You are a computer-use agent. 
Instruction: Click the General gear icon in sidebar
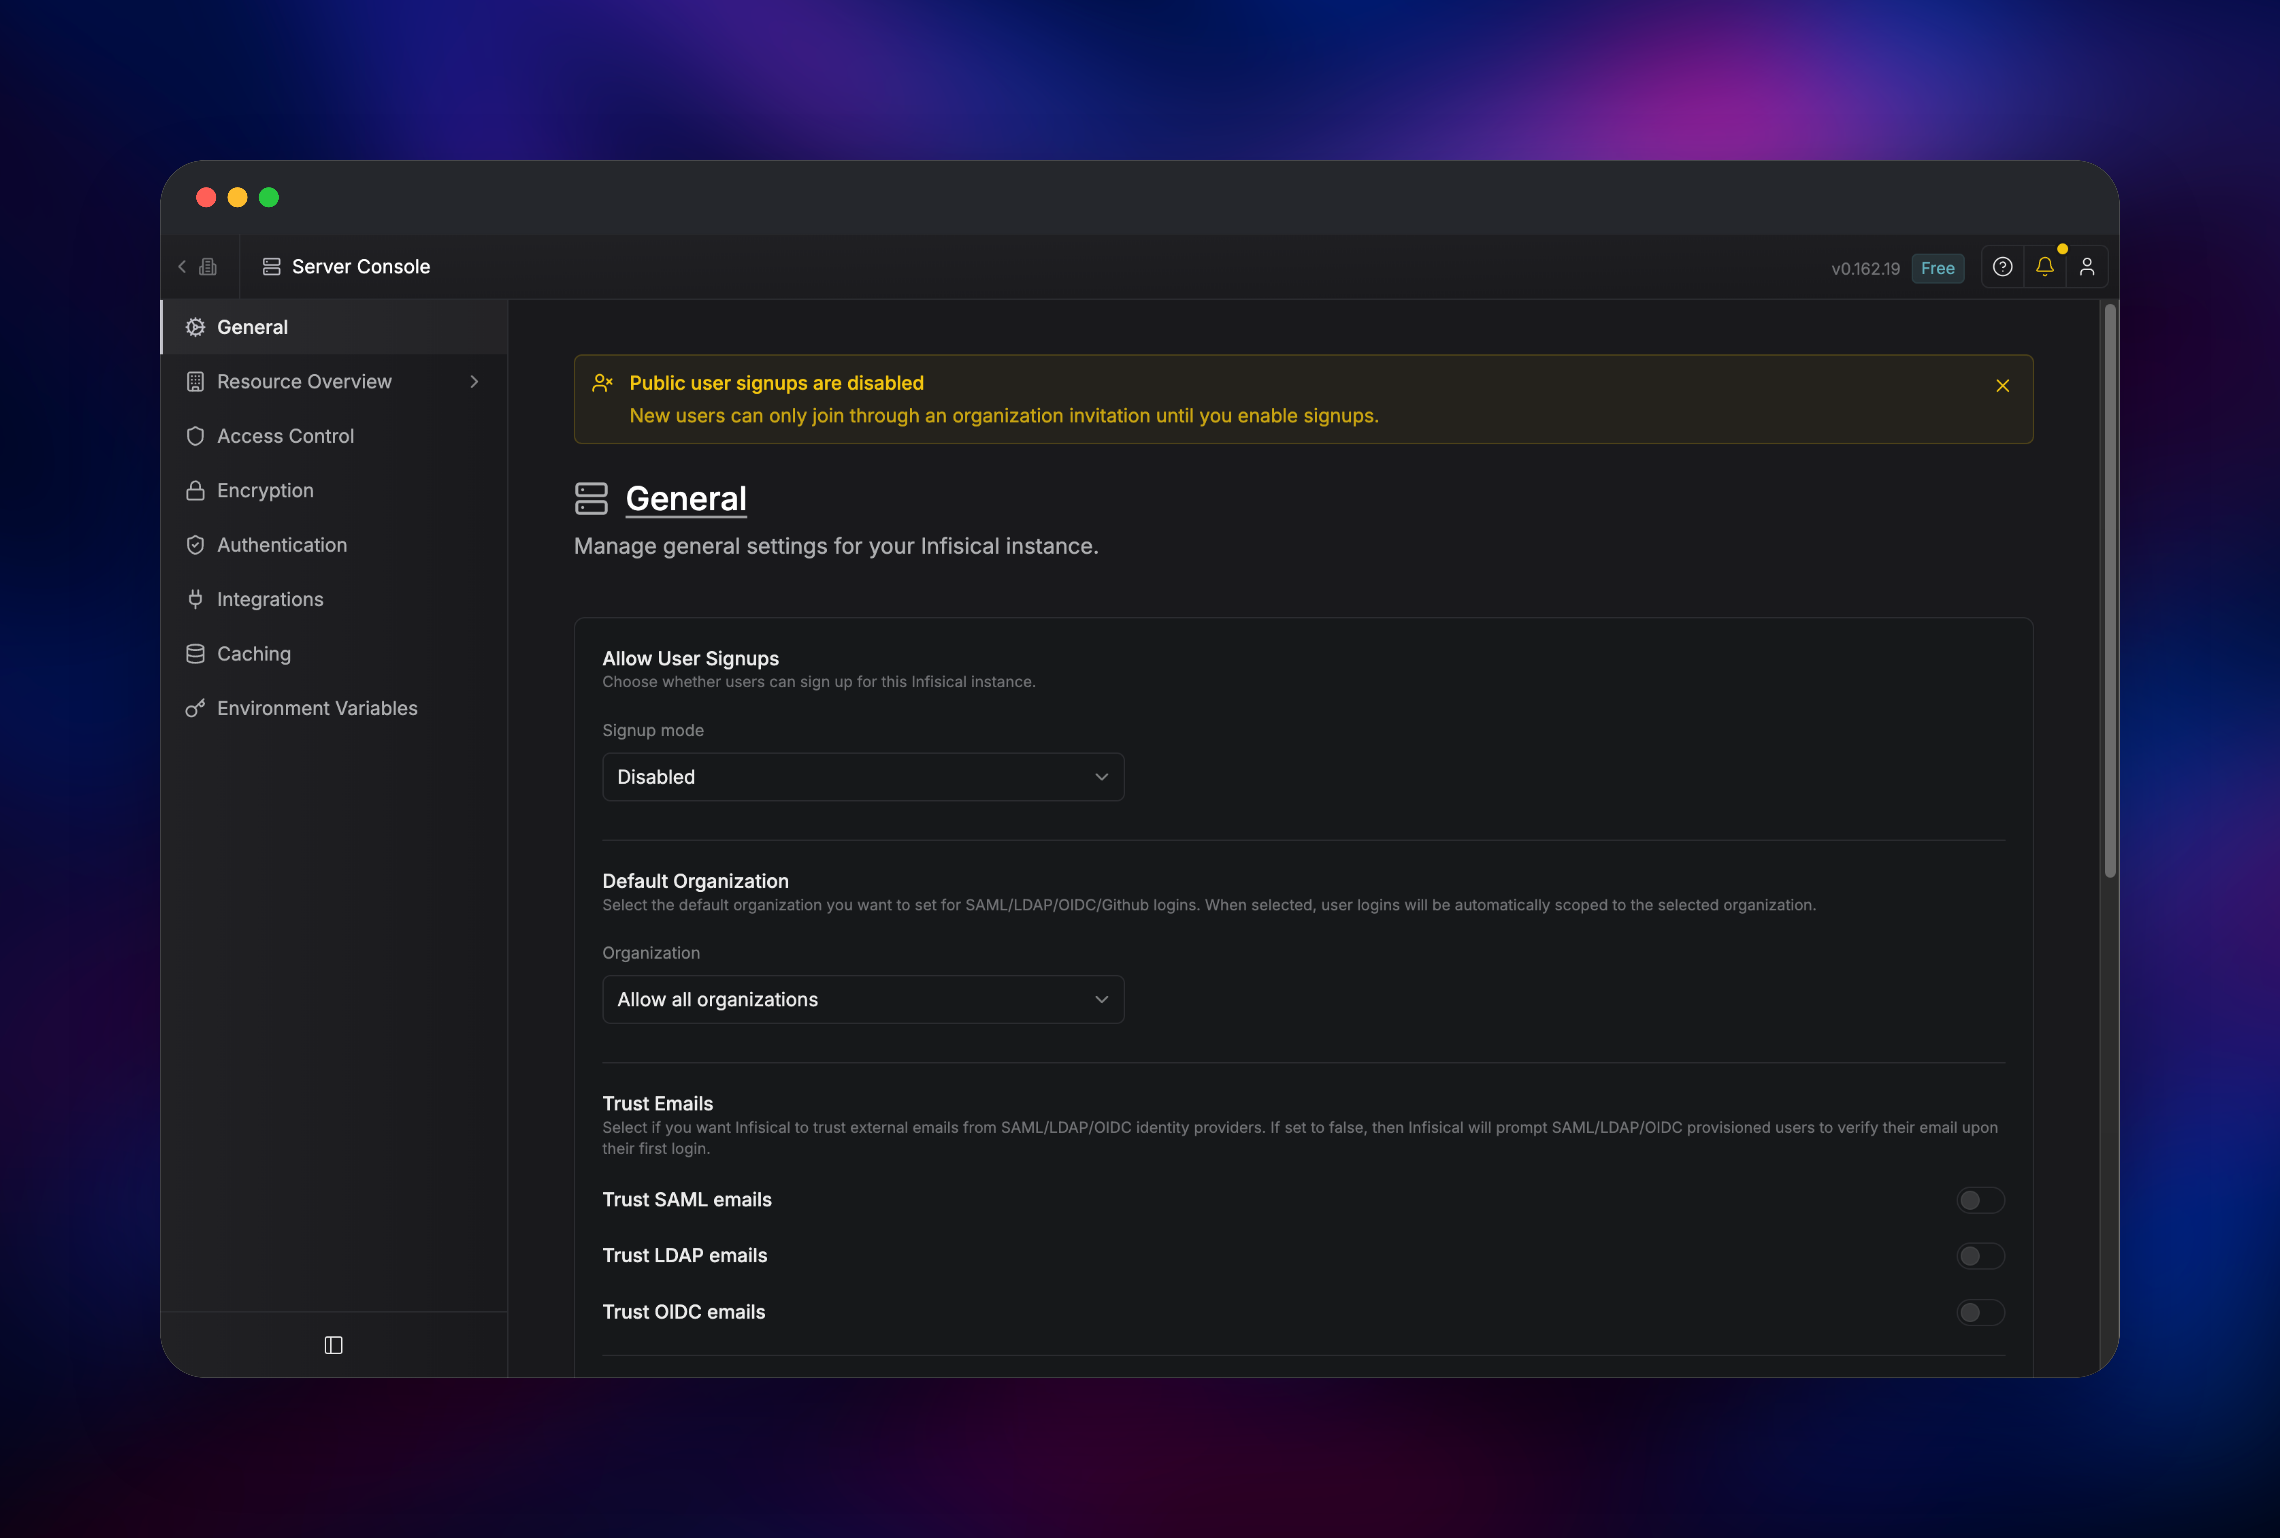tap(195, 328)
